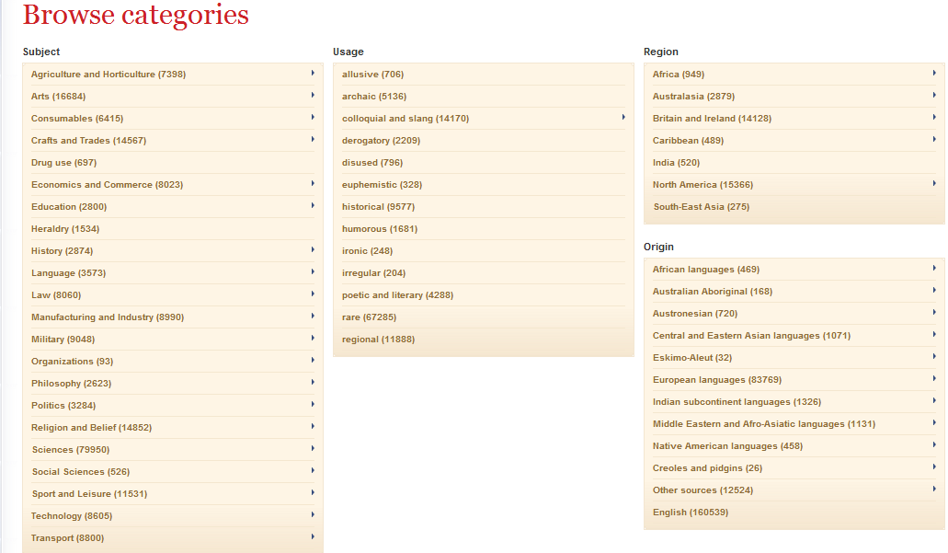This screenshot has height=553, width=948.
Task: Expand the Sport and Leisure arrow
Action: pos(313,492)
